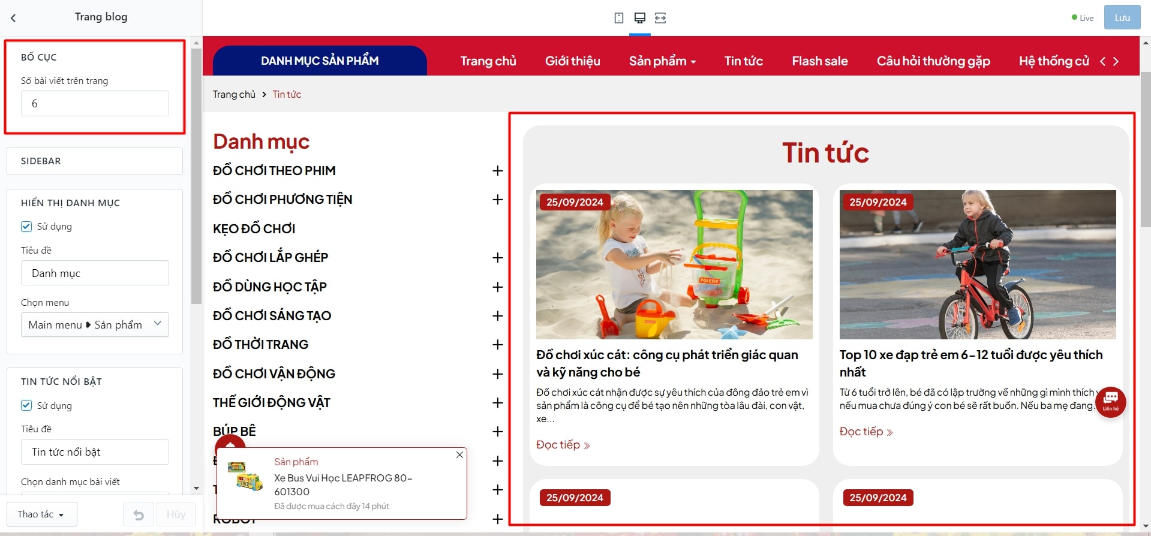Click Đọc tiếp on bicycle article

pyautogui.click(x=866, y=432)
